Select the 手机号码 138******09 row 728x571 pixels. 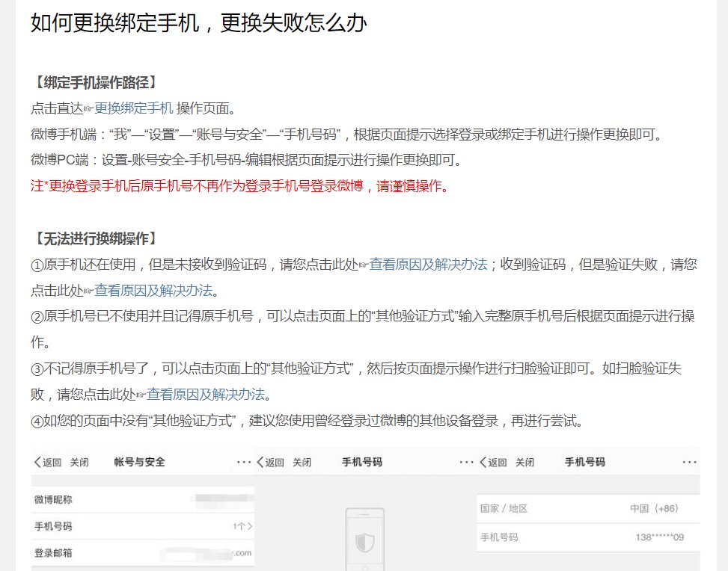pyautogui.click(x=588, y=537)
